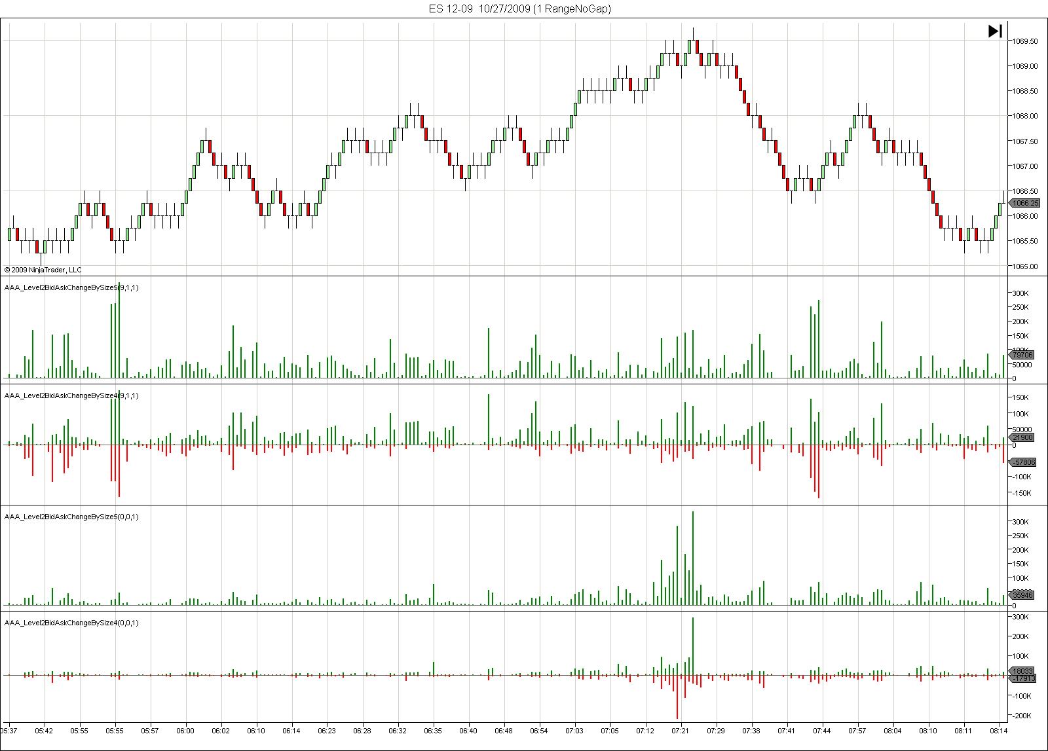Click the scroll-to-last-bar arrow icon
The width and height of the screenshot is (1048, 751).
pos(995,31)
